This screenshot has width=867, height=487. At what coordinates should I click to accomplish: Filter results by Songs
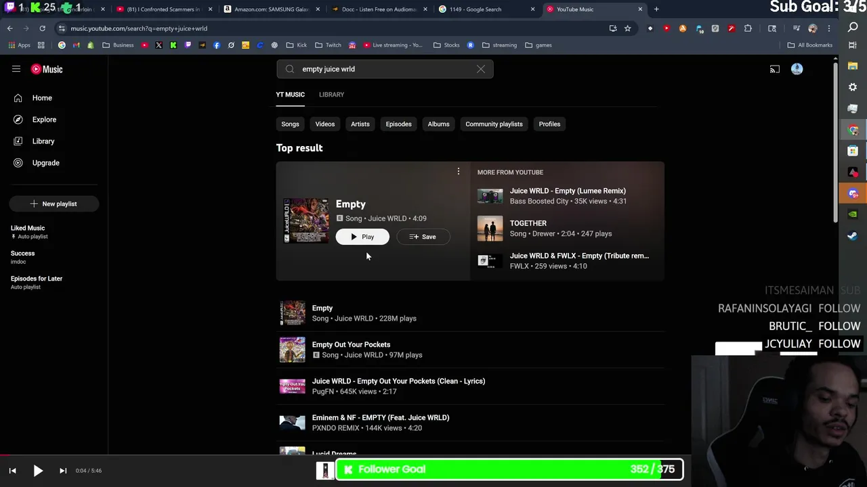tap(290, 124)
